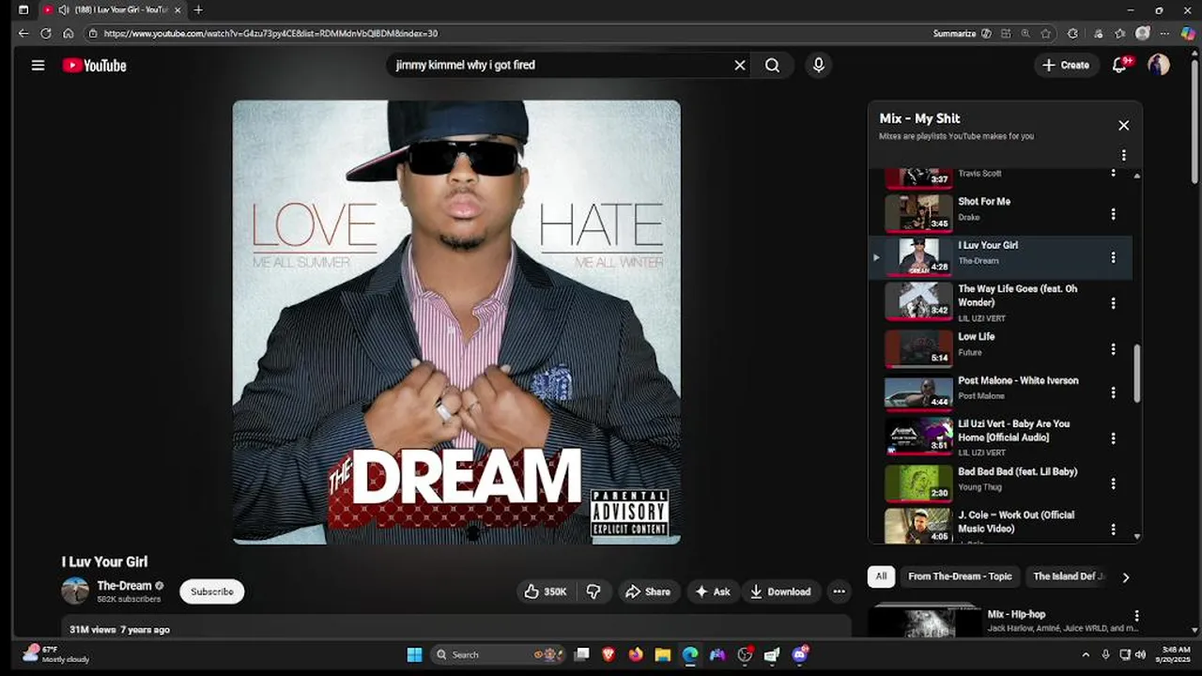Click the Ask button
1202x676 pixels.
[711, 591]
